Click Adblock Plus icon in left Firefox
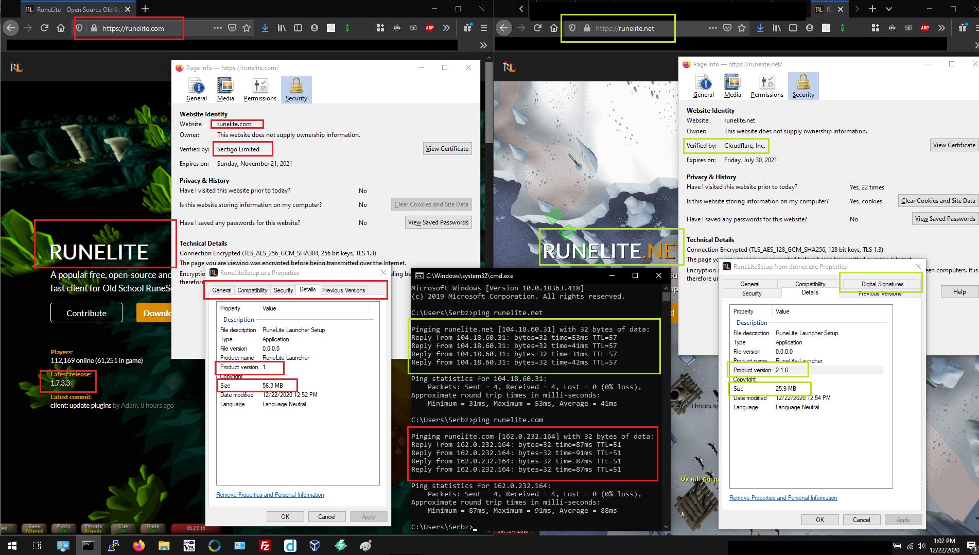Viewport: 979px width, 555px height. (430, 28)
